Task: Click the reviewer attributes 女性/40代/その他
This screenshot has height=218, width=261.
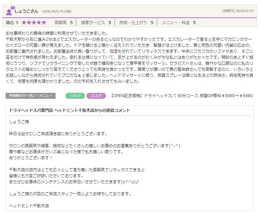Action: coord(57,12)
